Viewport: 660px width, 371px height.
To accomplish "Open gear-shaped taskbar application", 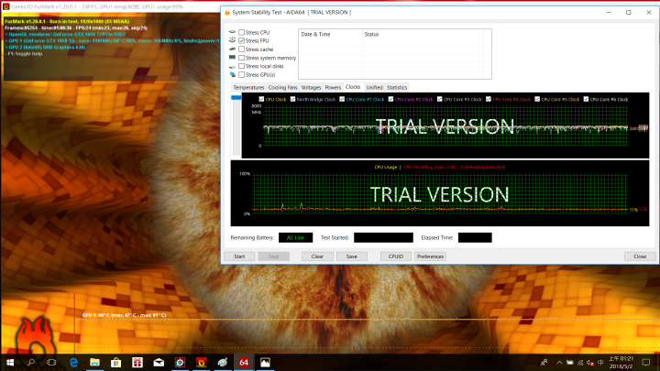I will click(181, 362).
